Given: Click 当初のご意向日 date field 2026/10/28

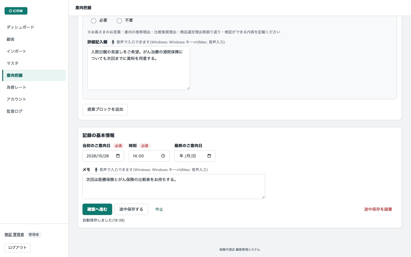Looking at the screenshot, I should (x=103, y=156).
